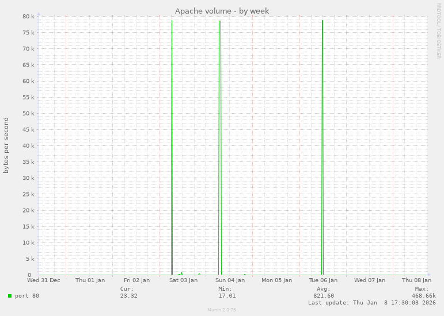This screenshot has height=316, width=444.
Task: Click the '40 k' y-axis value
Action: [x=29, y=146]
